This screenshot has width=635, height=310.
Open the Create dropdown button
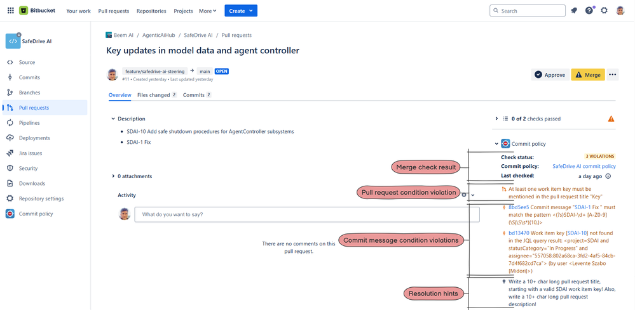pos(241,11)
